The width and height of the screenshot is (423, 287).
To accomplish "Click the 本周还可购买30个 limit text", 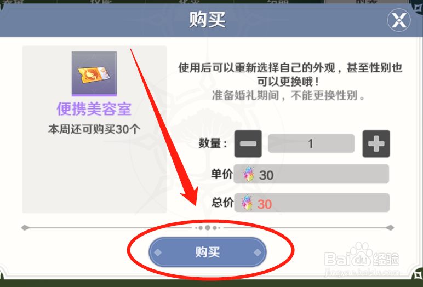I will click(x=94, y=129).
